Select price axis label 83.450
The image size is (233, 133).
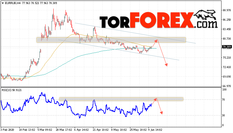[x=227, y=29]
